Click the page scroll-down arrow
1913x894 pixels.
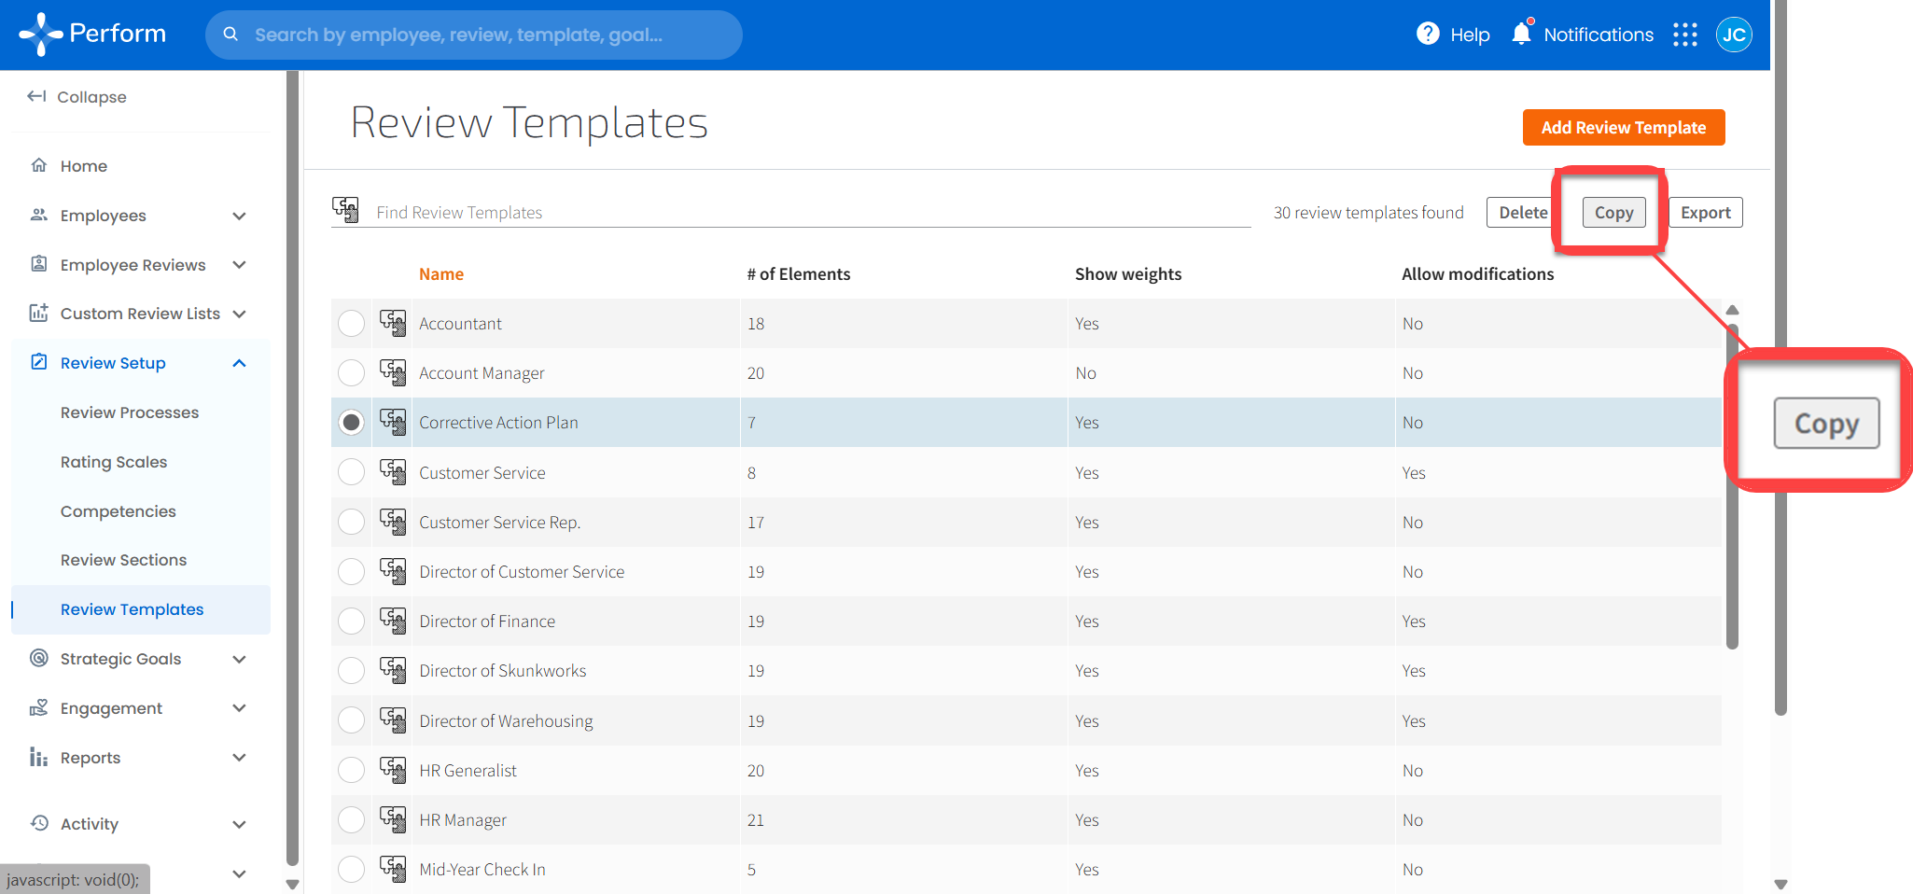[x=1780, y=884]
